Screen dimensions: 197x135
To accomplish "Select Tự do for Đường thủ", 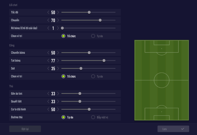I will point(63,117).
